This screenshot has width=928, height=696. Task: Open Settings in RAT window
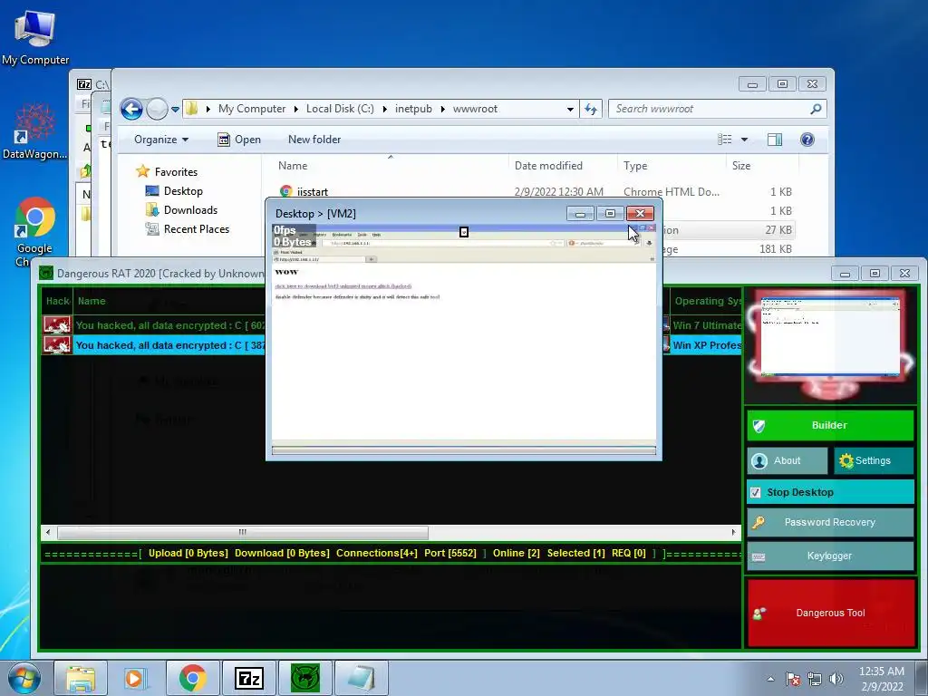coord(874,460)
